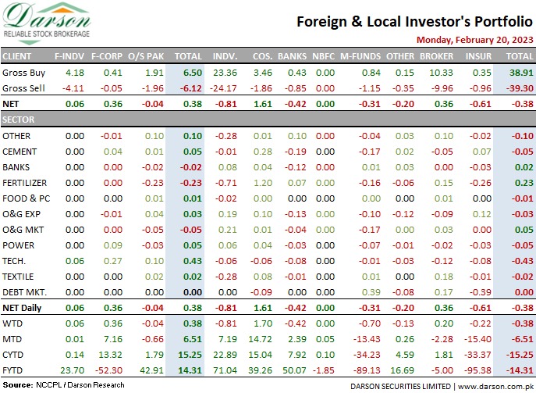Screen dimensions: 536x393
Task: Select Gross Buy local total 38.91
Action: point(521,73)
